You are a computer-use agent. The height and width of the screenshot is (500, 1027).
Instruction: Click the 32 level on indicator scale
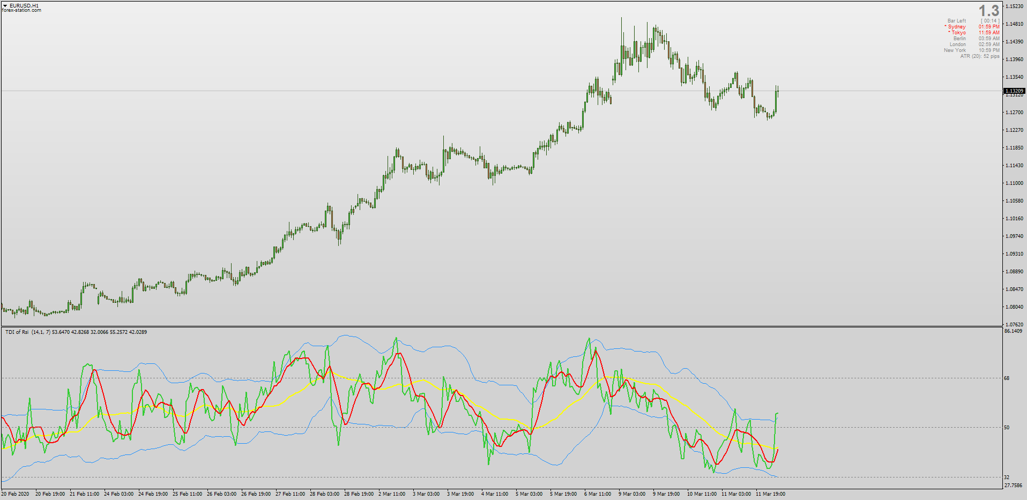[1007, 477]
